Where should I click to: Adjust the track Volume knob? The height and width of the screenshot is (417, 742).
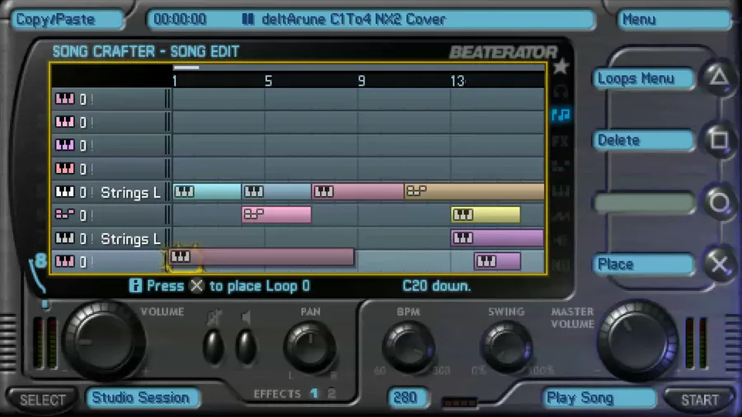[103, 341]
